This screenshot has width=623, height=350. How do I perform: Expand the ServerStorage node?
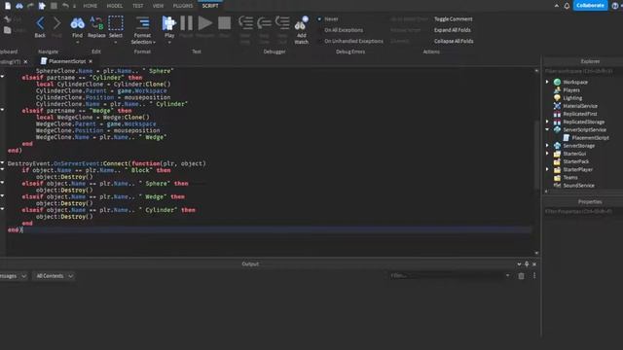coord(547,145)
